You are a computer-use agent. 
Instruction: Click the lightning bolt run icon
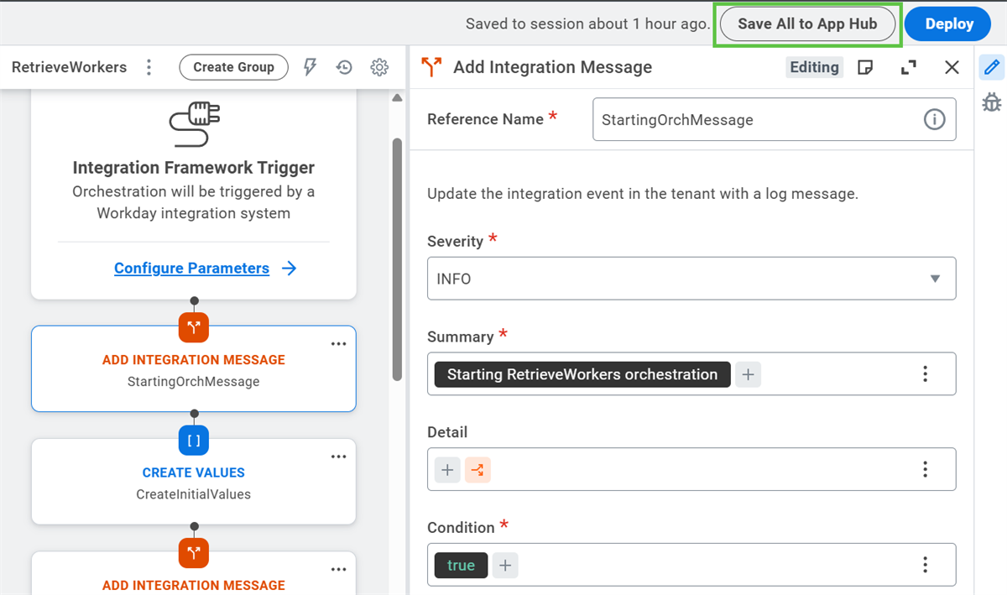click(310, 67)
